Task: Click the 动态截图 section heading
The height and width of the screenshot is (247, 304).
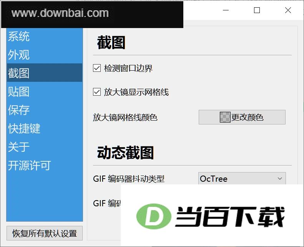Action: click(x=125, y=153)
